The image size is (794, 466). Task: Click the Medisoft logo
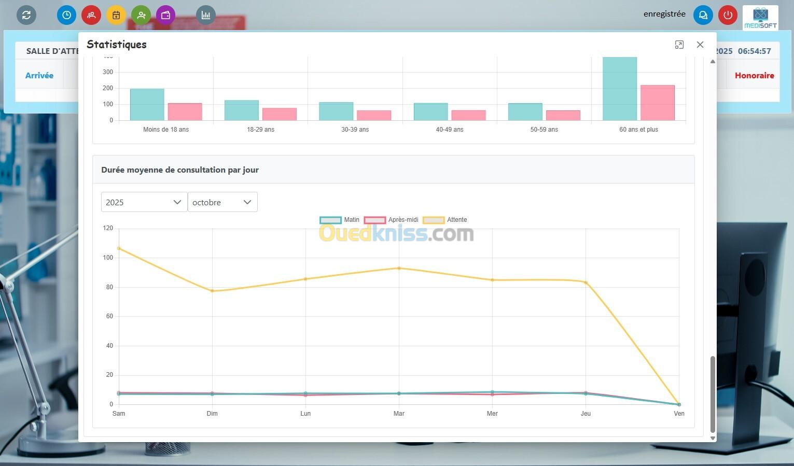coord(760,18)
